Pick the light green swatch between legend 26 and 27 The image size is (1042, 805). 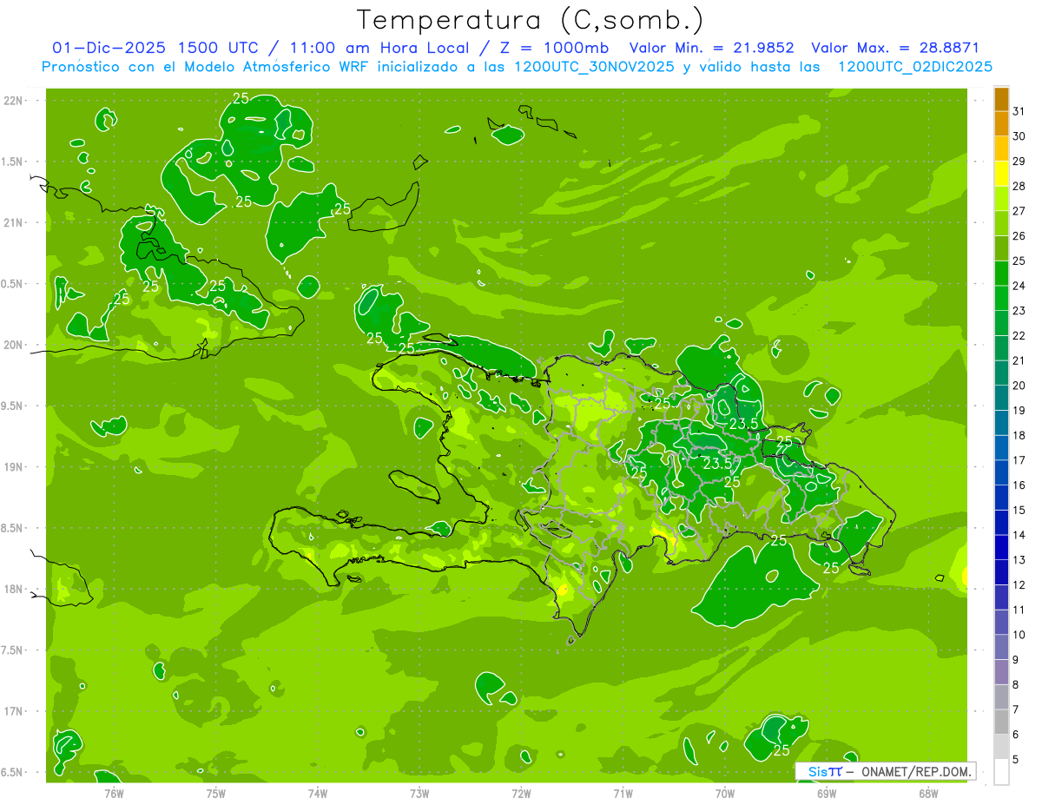[x=1001, y=224]
